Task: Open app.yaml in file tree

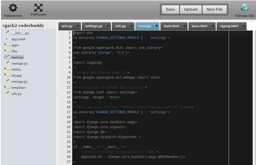Action: click(x=18, y=39)
